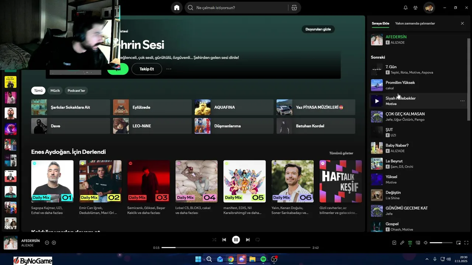The width and height of the screenshot is (472, 265).
Task: Open the Eylülzede tile
Action: pyautogui.click(x=152, y=107)
